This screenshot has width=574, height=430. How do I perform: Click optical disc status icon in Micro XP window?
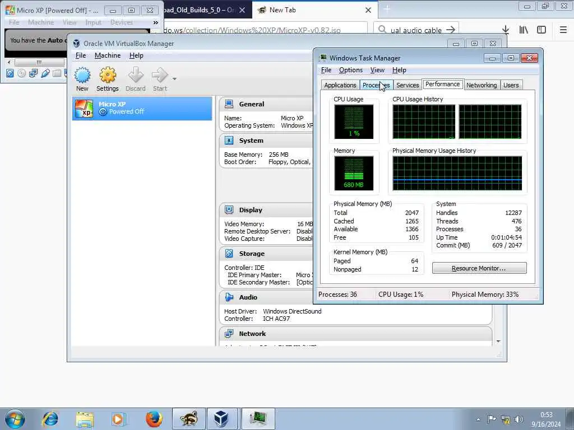pyautogui.click(x=22, y=73)
